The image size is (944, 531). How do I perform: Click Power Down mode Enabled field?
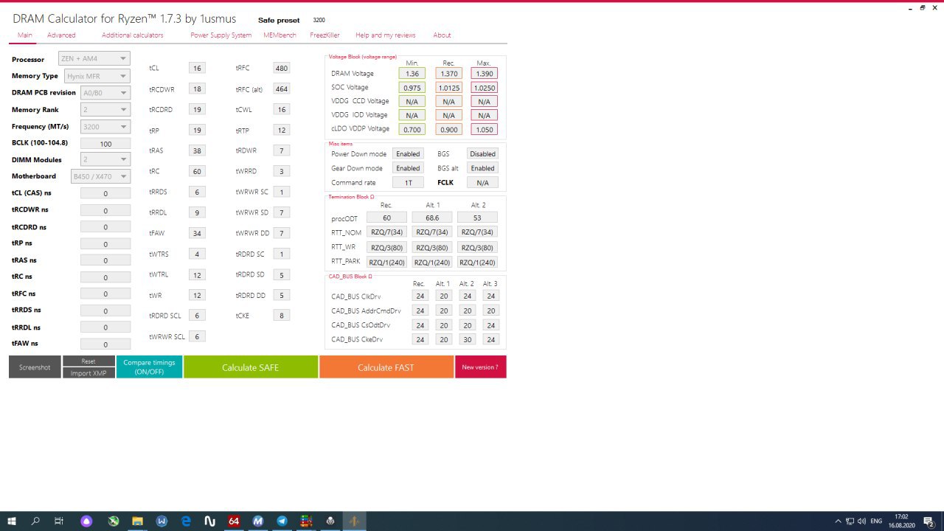(x=408, y=154)
